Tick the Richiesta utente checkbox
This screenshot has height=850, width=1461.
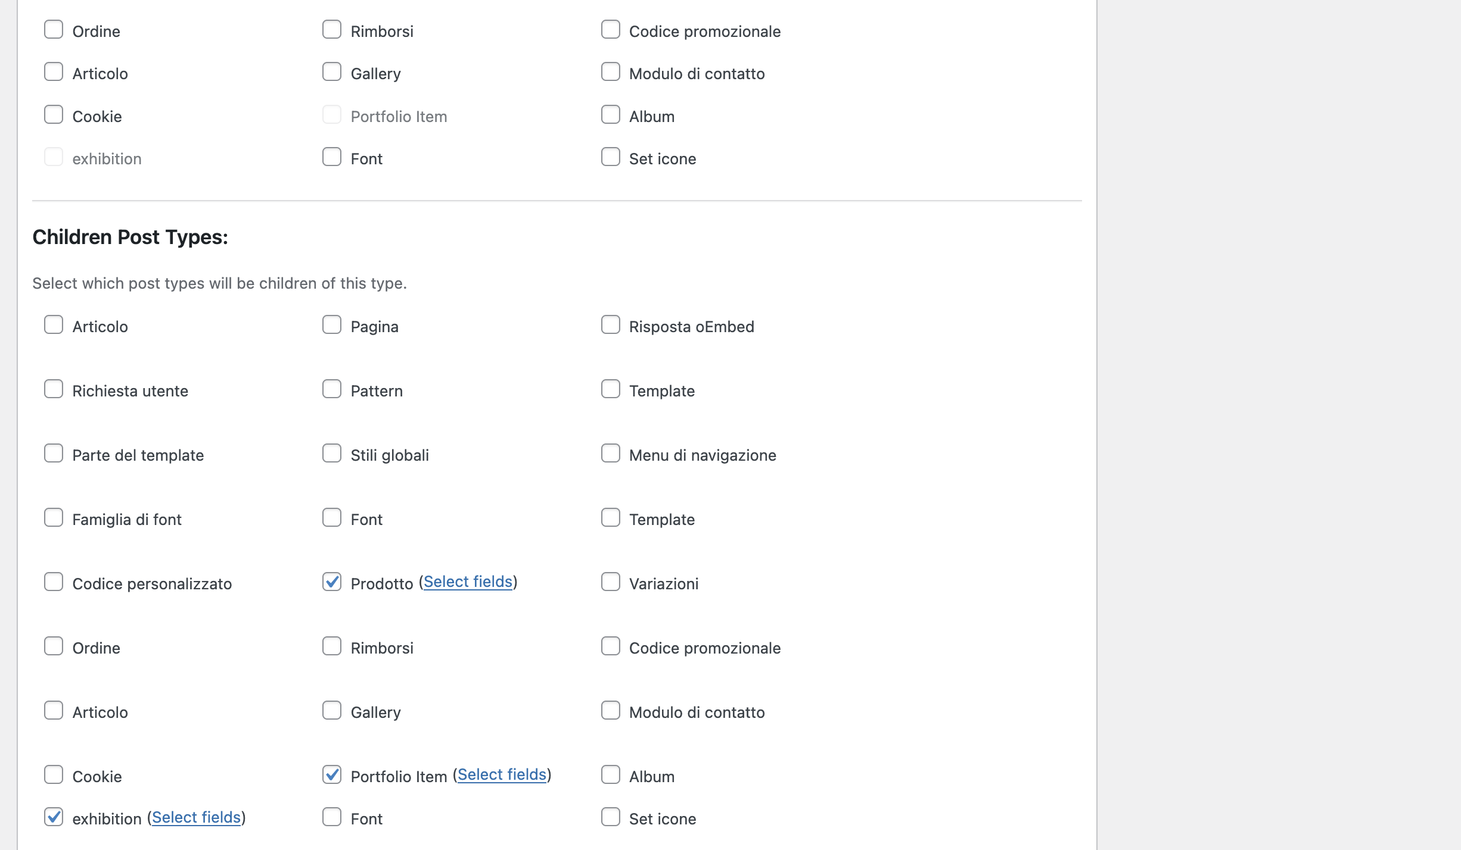pyautogui.click(x=54, y=389)
